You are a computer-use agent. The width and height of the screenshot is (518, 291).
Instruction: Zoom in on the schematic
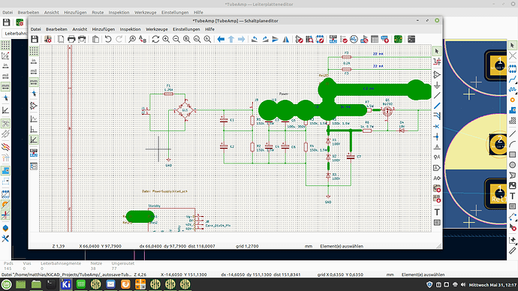[166, 39]
